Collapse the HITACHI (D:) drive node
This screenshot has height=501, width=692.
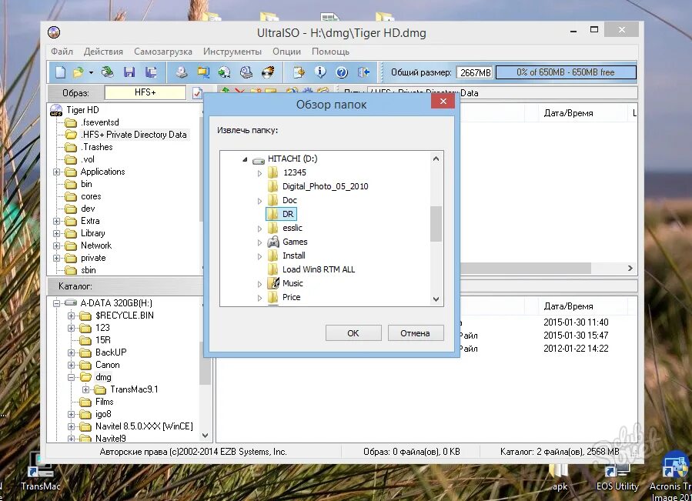click(x=245, y=159)
